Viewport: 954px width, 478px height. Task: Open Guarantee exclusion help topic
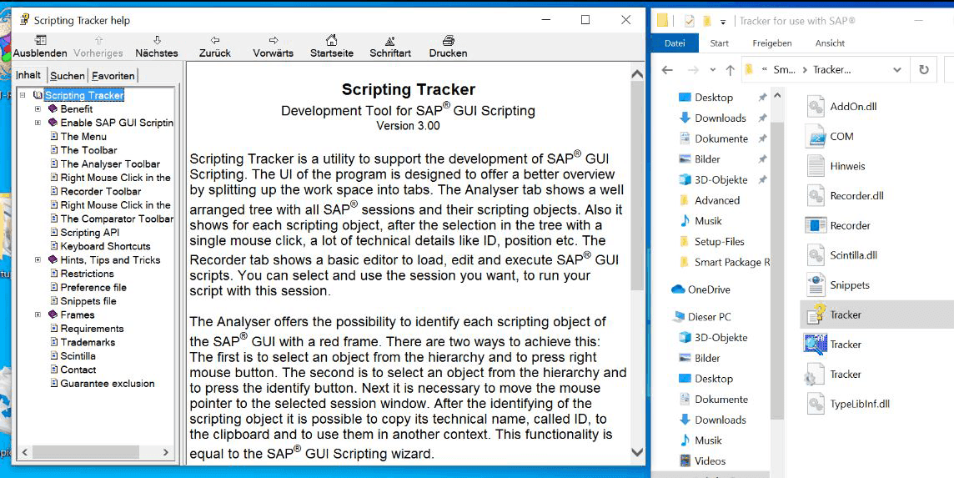click(108, 384)
